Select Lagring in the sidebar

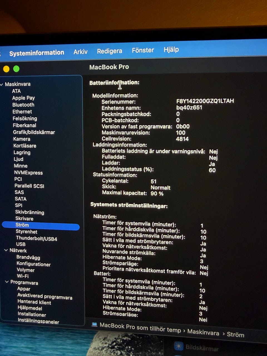tap(22, 152)
